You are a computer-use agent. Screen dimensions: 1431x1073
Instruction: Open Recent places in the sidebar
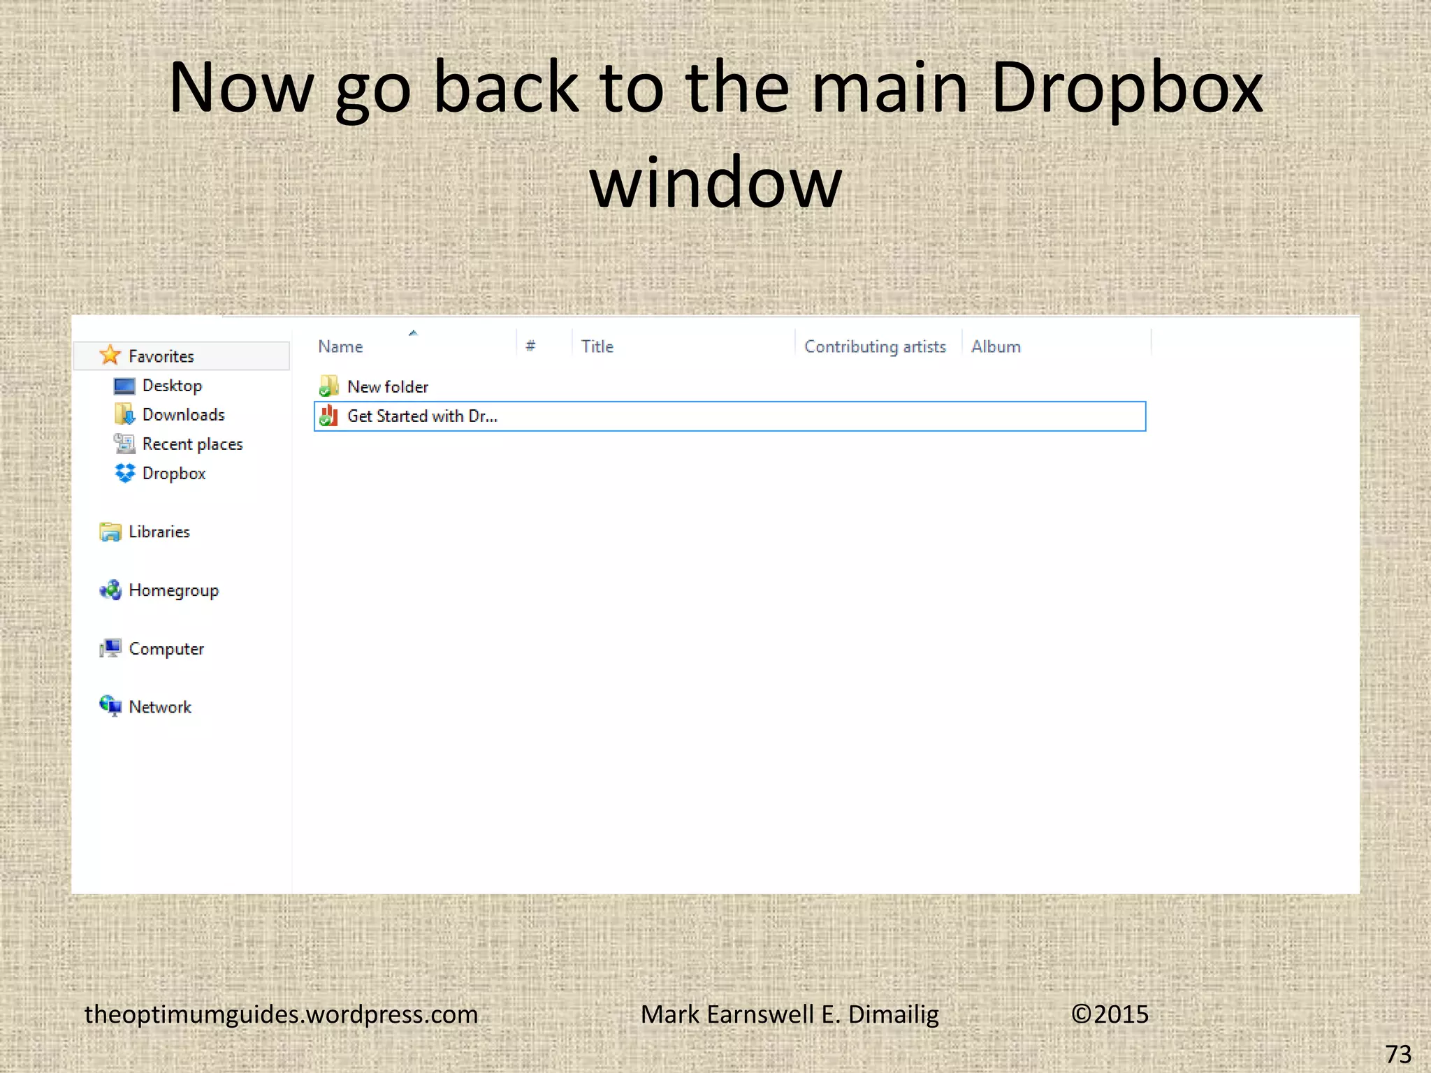(x=193, y=444)
